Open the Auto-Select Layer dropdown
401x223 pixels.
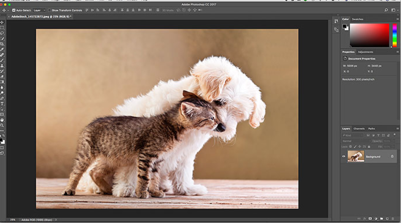(39, 10)
